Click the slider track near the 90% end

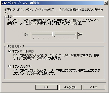[72, 34]
